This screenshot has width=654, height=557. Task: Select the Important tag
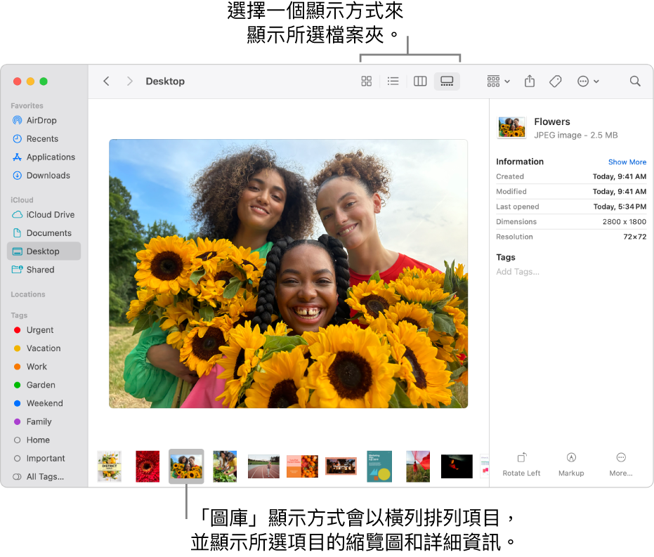click(x=44, y=459)
